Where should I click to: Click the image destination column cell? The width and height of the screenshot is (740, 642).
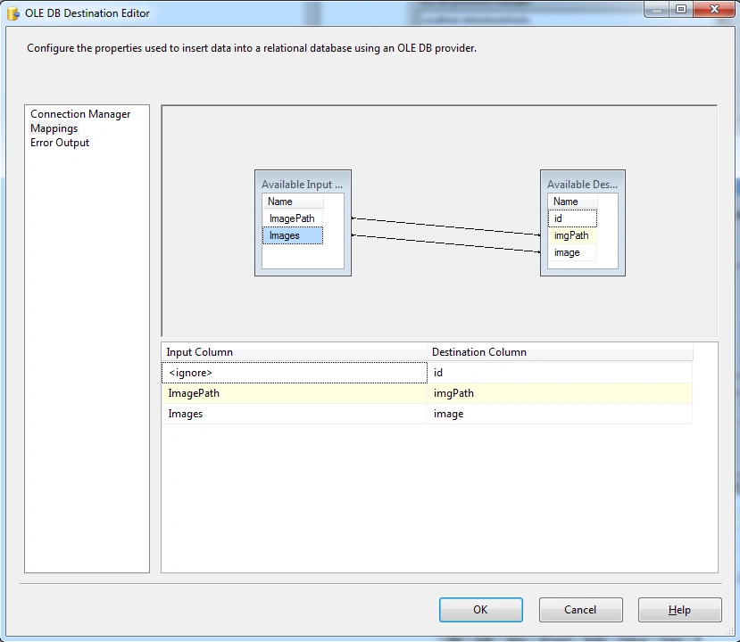[560, 414]
